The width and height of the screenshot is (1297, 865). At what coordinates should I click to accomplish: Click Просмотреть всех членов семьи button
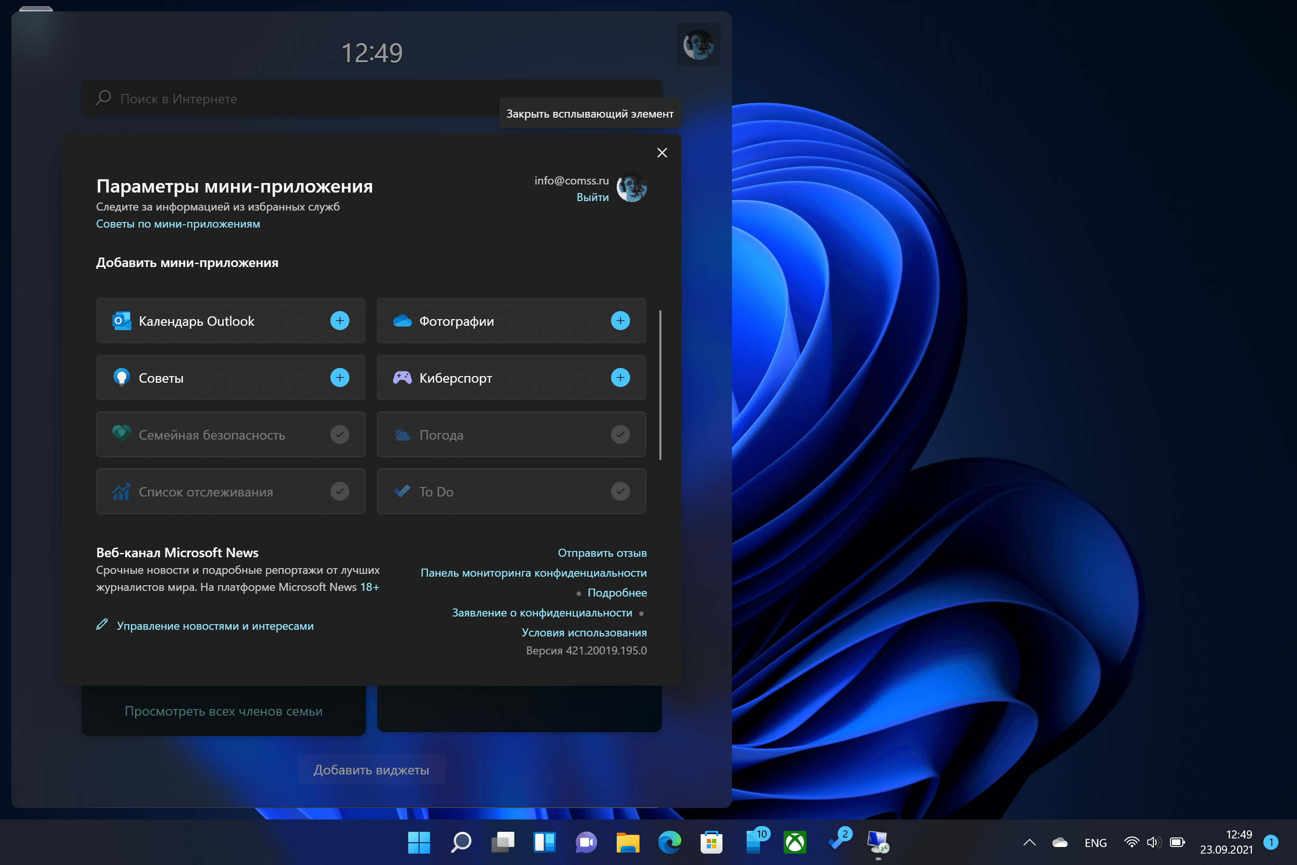tap(223, 709)
